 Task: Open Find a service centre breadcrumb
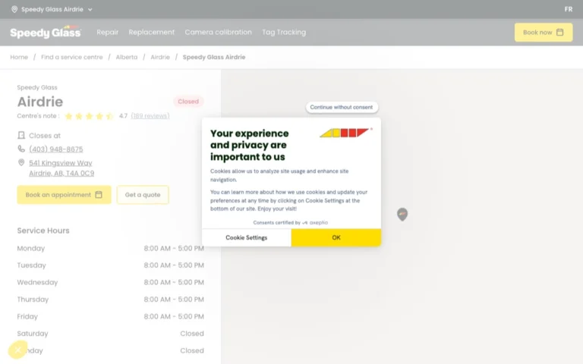(x=72, y=57)
